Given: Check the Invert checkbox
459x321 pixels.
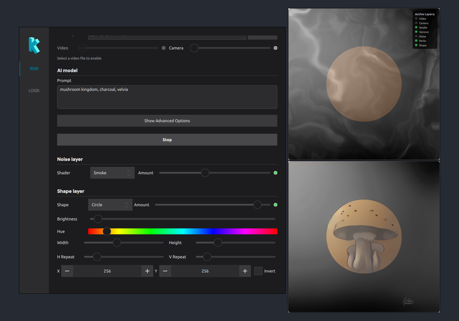Looking at the screenshot, I should click(258, 271).
